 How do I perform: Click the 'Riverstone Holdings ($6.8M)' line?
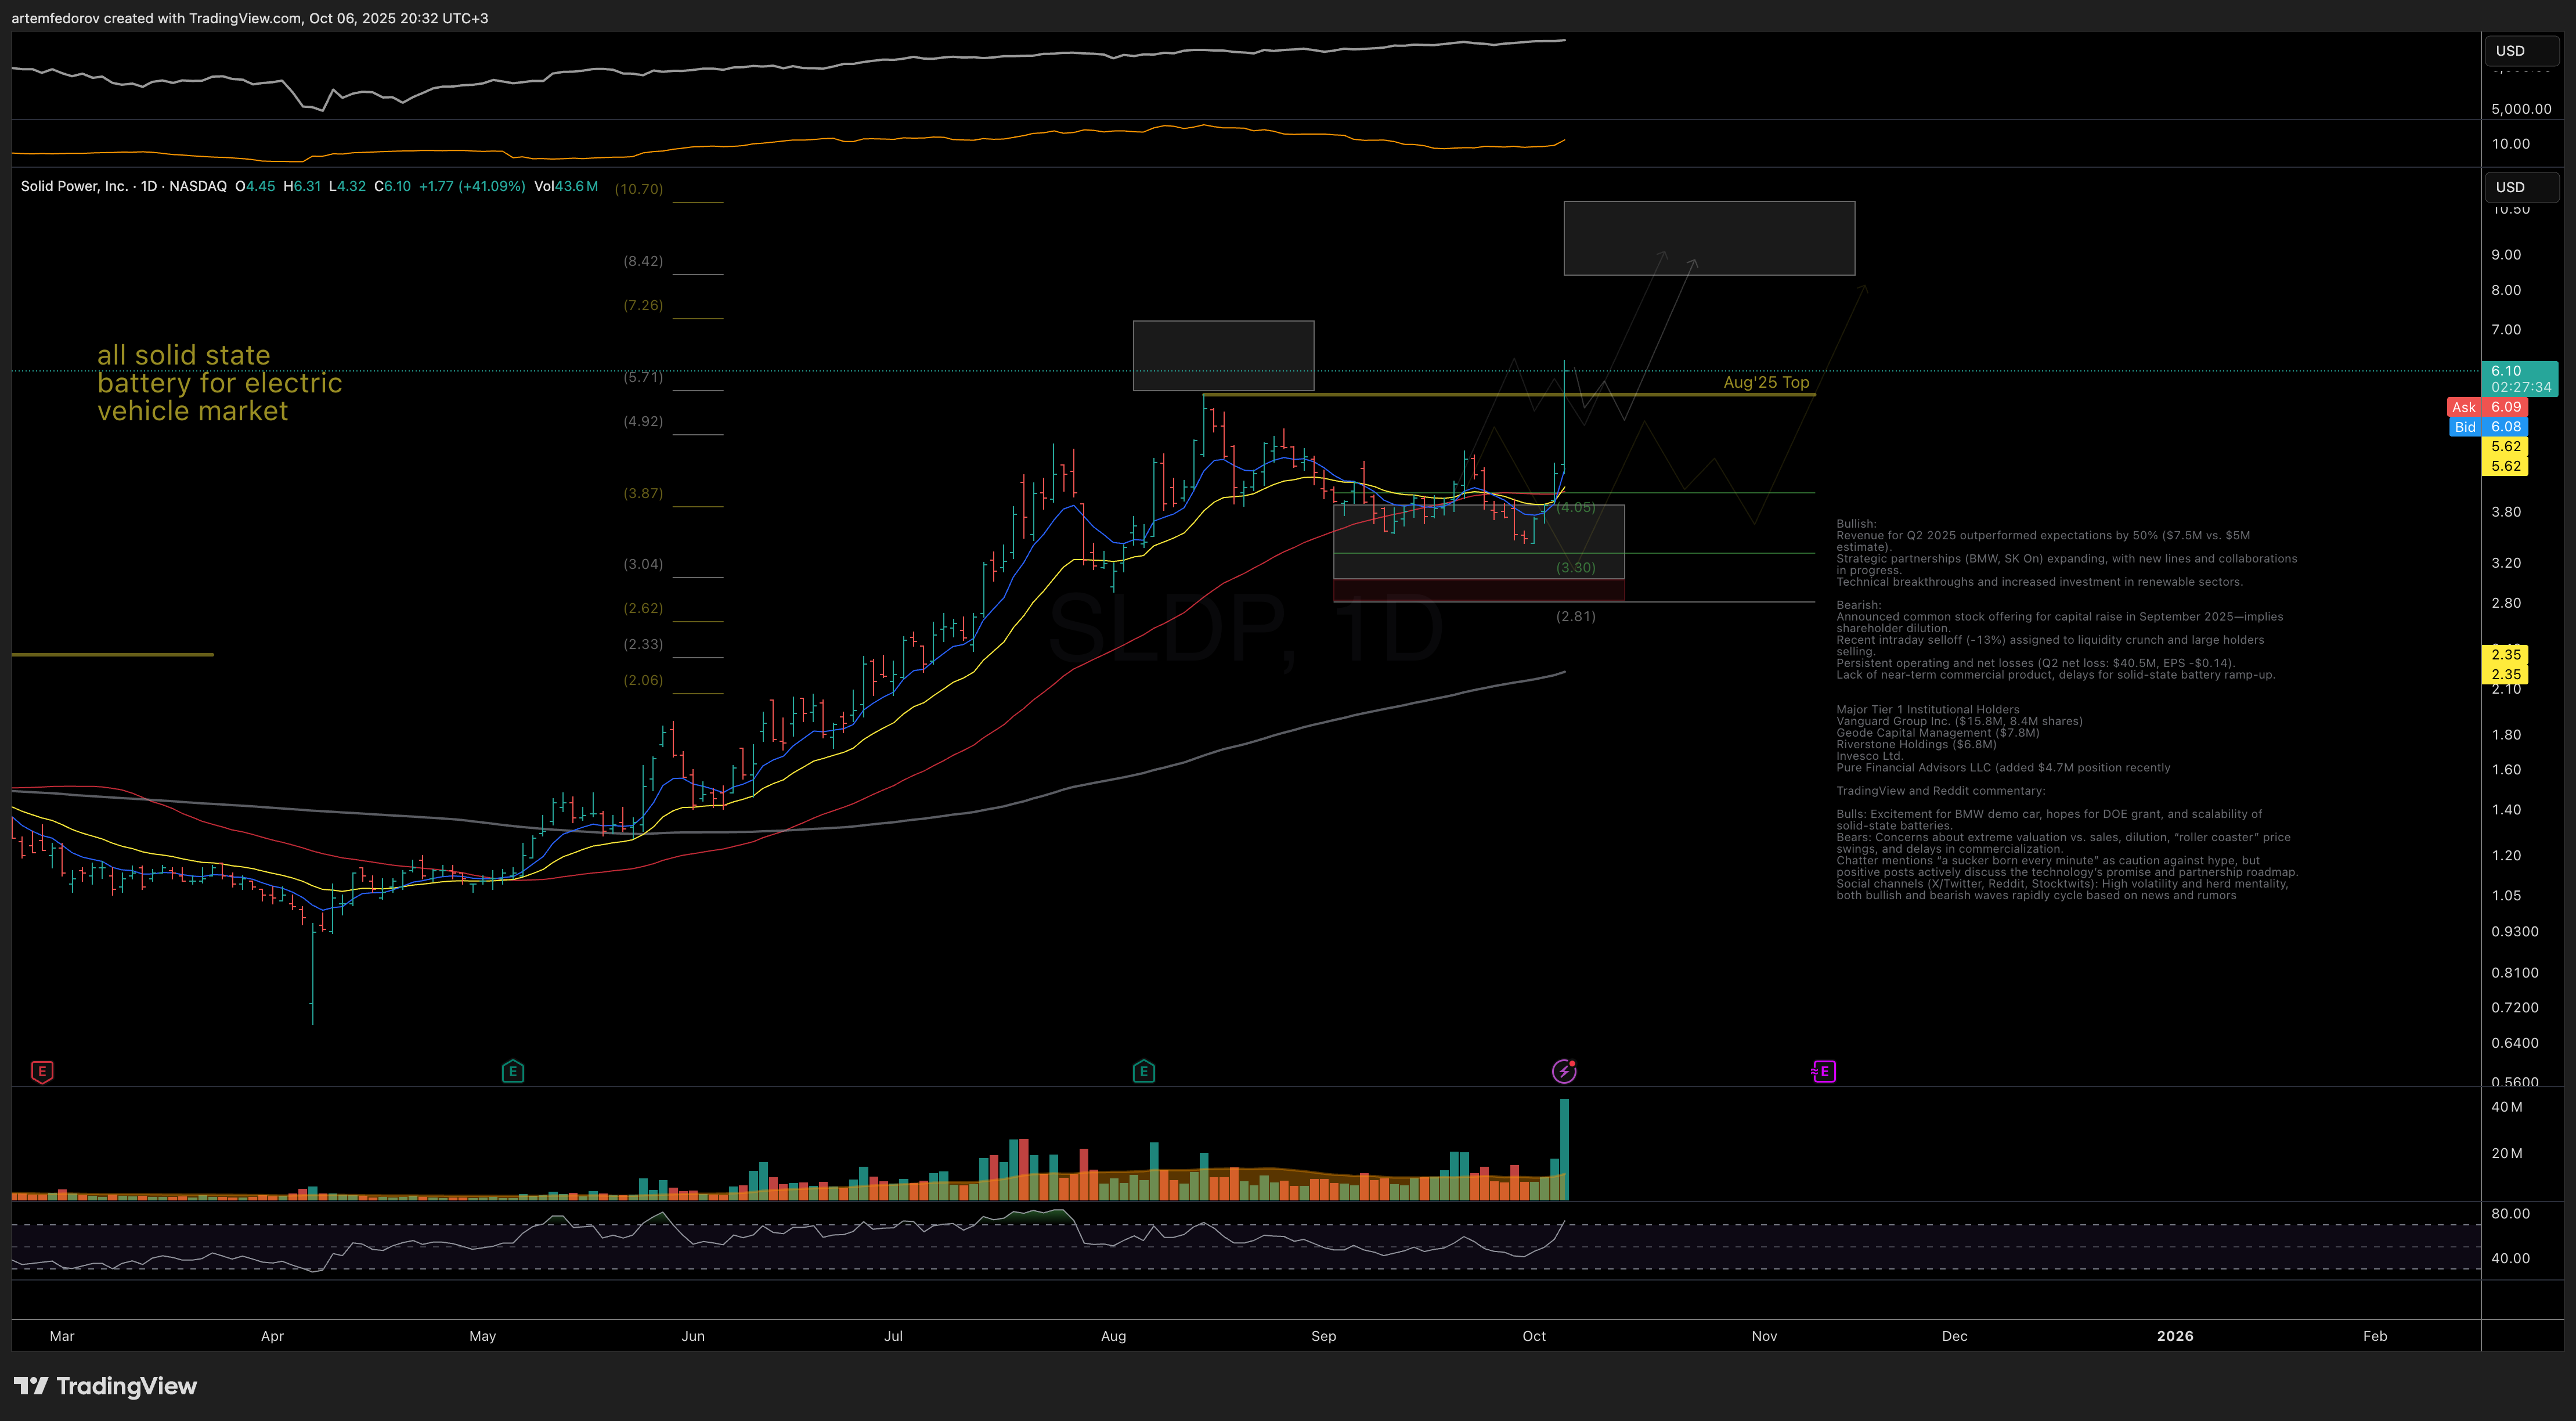click(1916, 744)
